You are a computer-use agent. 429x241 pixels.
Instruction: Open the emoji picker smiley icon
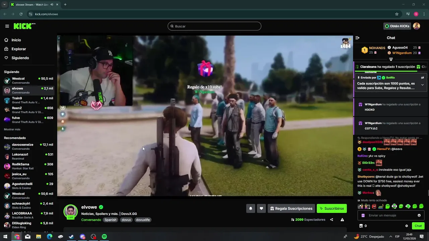419,215
